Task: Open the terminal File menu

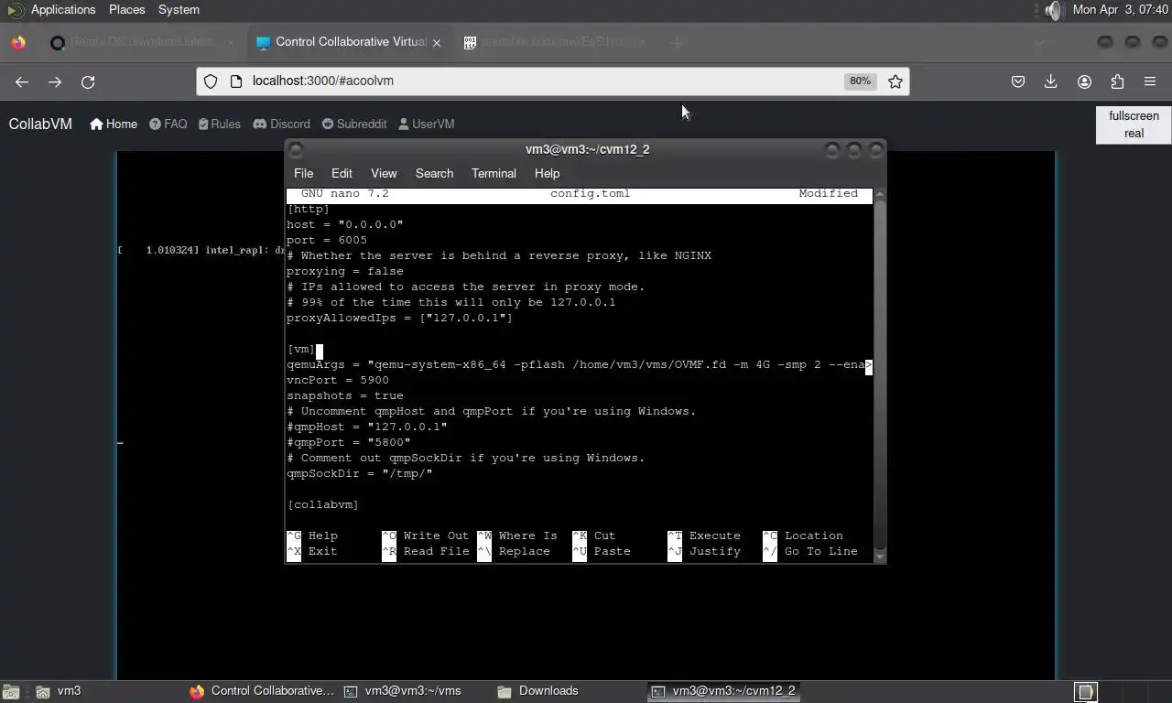Action: (x=303, y=173)
